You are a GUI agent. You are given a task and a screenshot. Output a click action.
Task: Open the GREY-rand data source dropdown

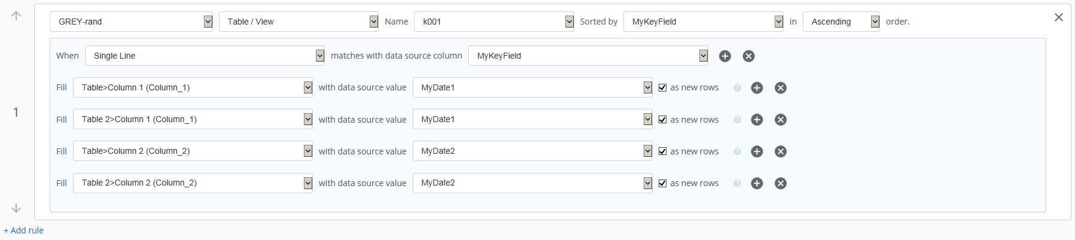pos(131,22)
